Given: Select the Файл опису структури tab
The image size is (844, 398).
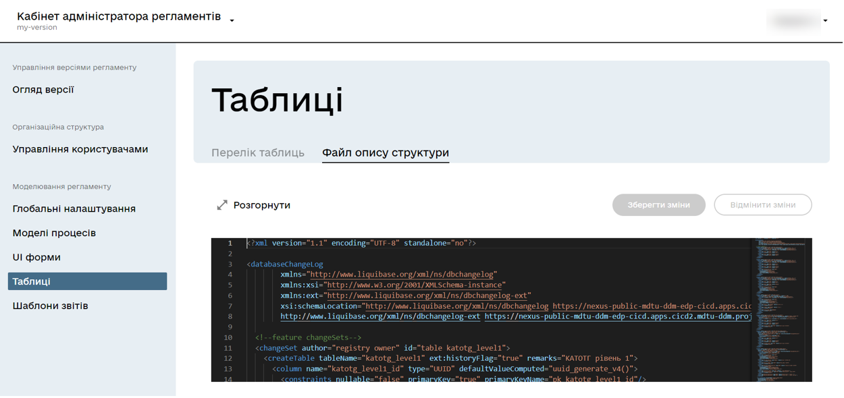Looking at the screenshot, I should click(x=386, y=152).
